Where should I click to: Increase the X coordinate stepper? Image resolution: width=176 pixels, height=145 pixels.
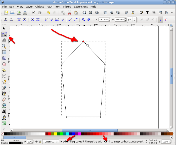point(109,19)
